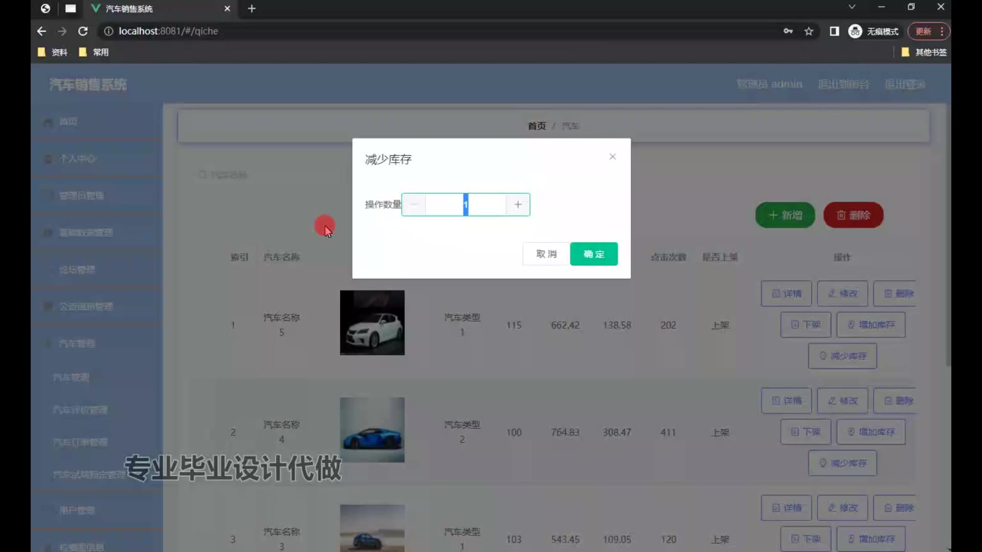Image resolution: width=982 pixels, height=552 pixels.
Task: Focus the 操作数量 number input field
Action: coord(465,204)
